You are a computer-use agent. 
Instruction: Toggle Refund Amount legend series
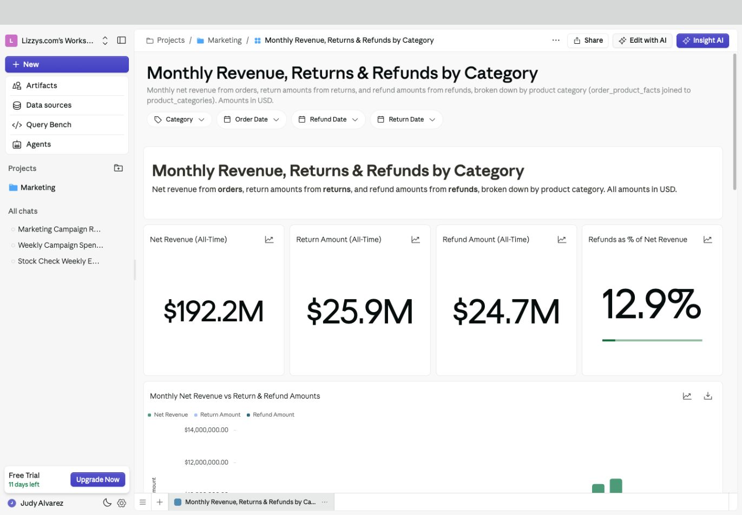[x=271, y=415]
